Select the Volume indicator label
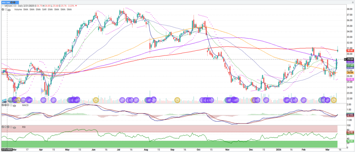Image resolution: width=355 pixels, height=152 pixels. [18, 10]
